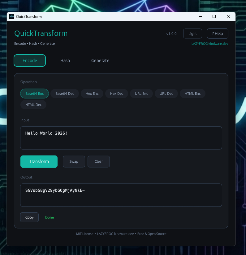The height and width of the screenshot is (255, 246).
Task: Click inside the Output text area
Action: [121, 195]
